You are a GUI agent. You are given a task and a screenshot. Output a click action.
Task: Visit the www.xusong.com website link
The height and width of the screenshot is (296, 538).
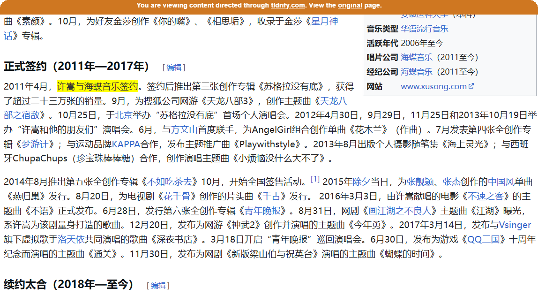pos(433,86)
